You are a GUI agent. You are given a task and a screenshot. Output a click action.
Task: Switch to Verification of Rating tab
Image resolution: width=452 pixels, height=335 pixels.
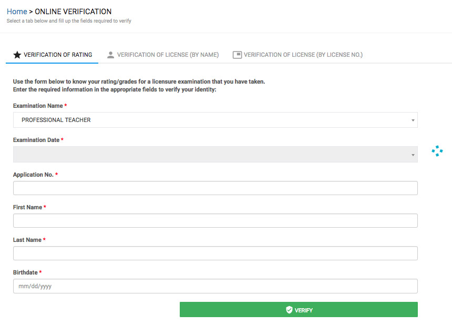pos(52,55)
